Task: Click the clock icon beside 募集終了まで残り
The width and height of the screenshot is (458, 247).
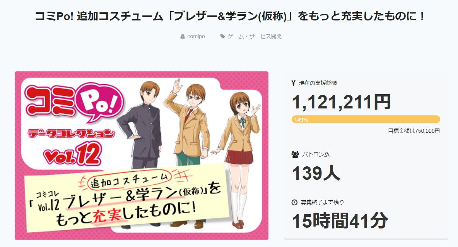Action: click(294, 202)
